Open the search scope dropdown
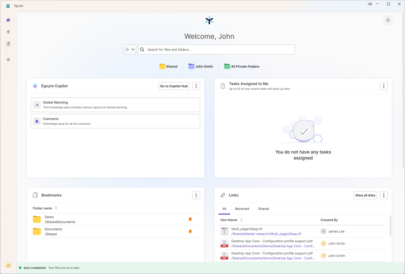Screen dimensions: 405x274 point(130,49)
